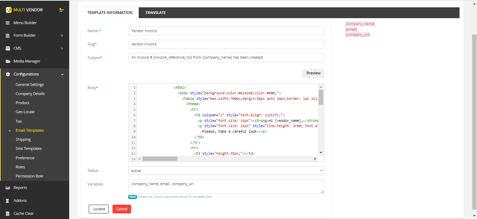
Task: Expand the CMS submenu chevron
Action: click(62, 49)
